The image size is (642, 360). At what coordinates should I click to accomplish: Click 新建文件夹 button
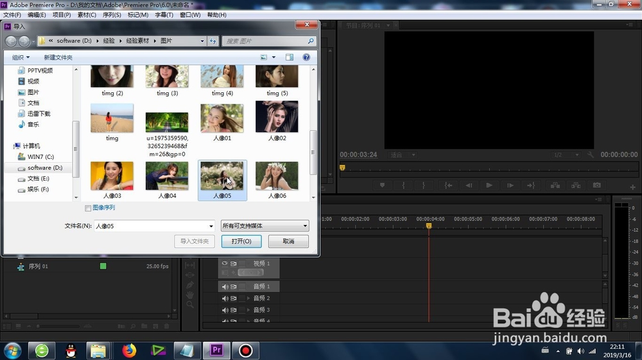[x=58, y=57]
